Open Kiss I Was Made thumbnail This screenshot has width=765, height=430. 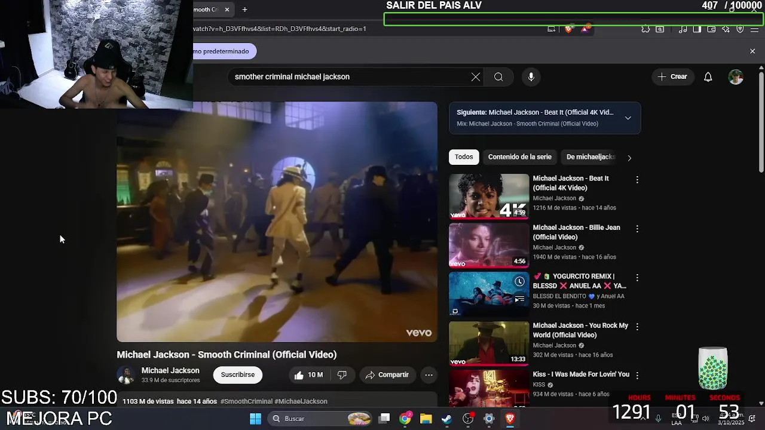[489, 389]
